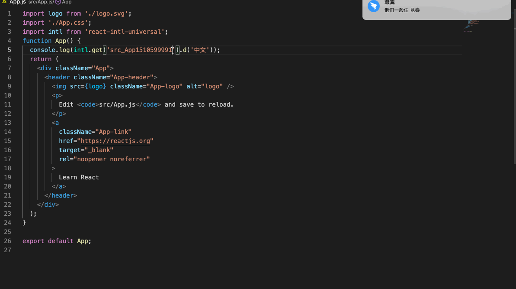Viewport: 516px width, 289px height.
Task: Place cursor in './logo.svg' string
Action: click(106, 13)
